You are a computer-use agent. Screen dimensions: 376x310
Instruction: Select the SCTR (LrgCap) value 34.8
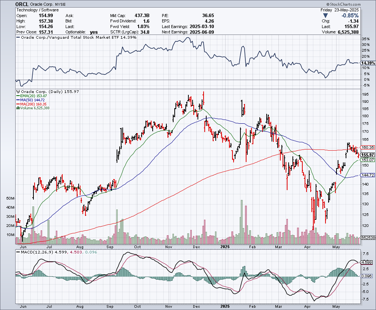(145, 32)
